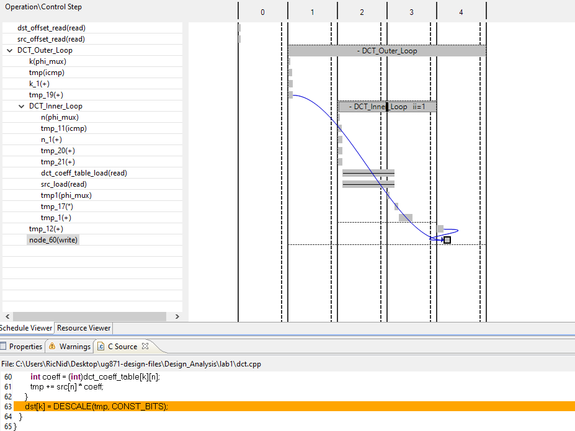Switch to the Schedule Viewer tab

point(25,328)
